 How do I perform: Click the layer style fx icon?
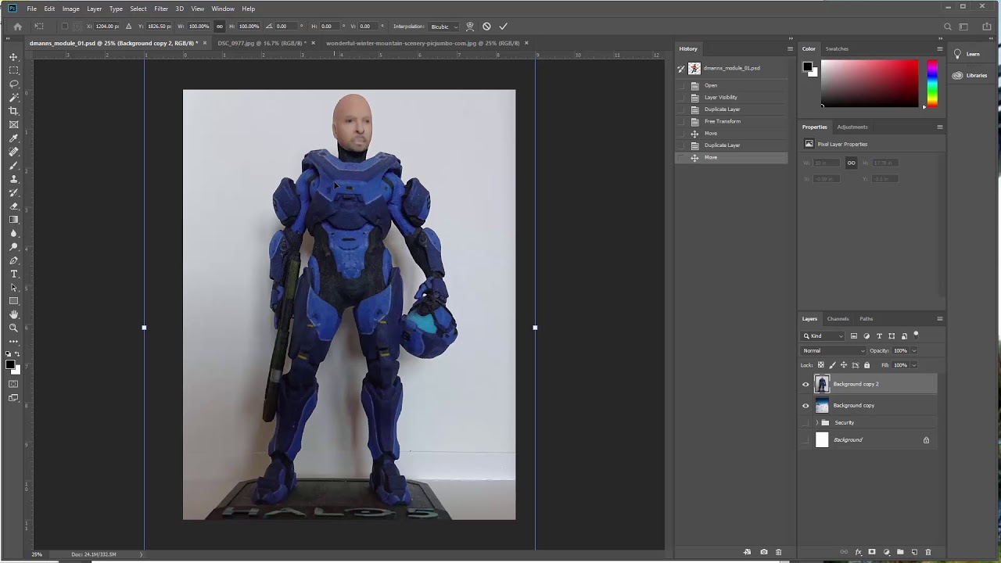tap(858, 552)
